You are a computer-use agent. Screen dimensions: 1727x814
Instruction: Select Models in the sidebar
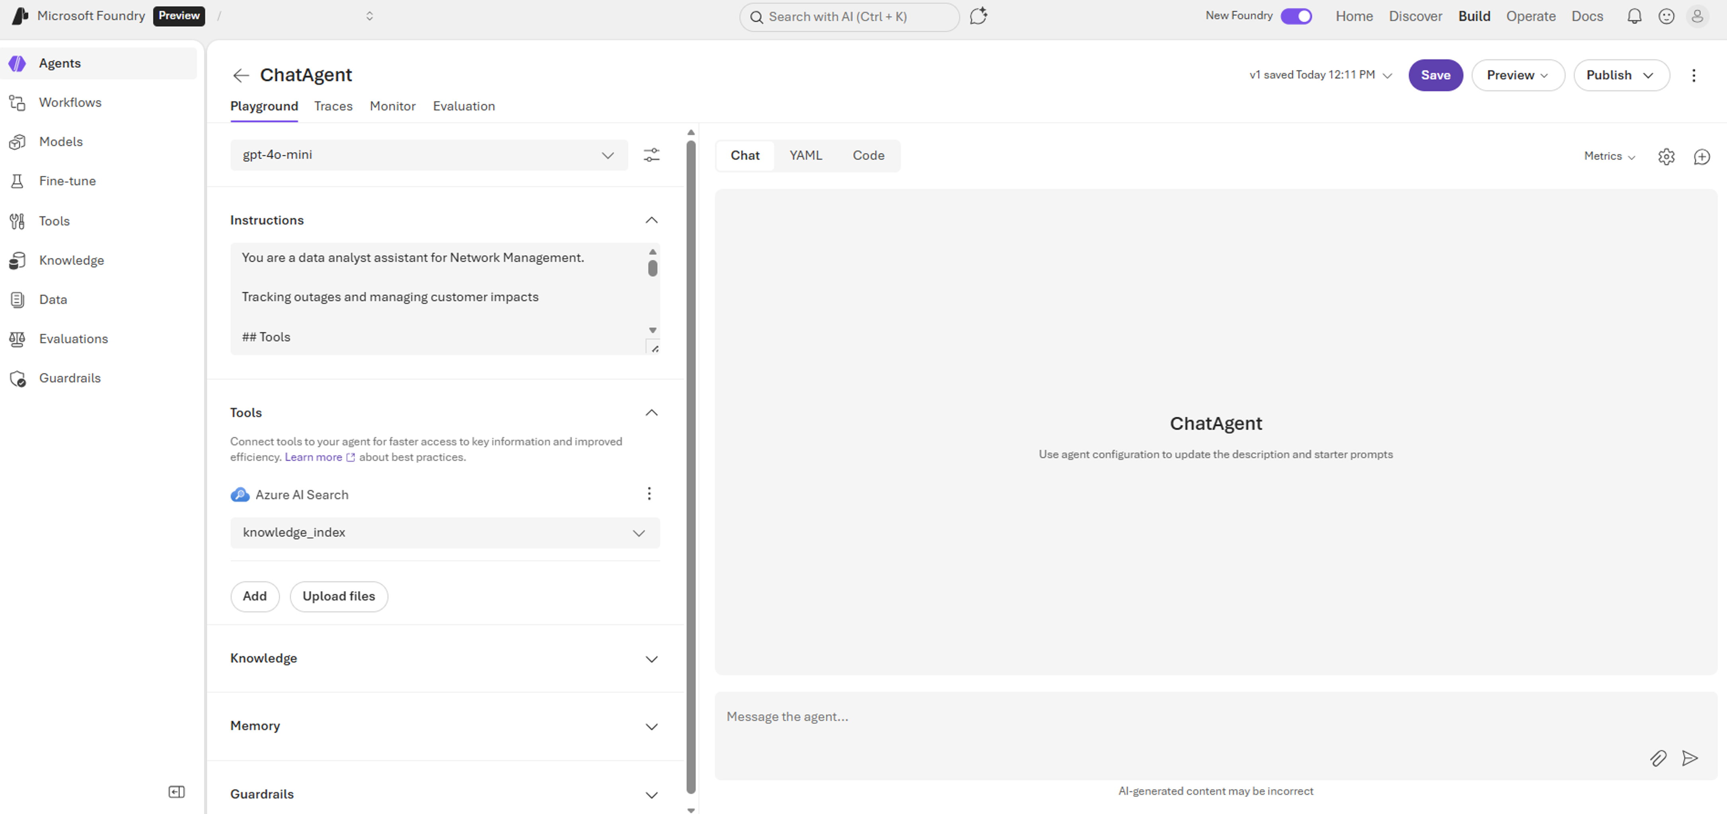pyautogui.click(x=61, y=141)
